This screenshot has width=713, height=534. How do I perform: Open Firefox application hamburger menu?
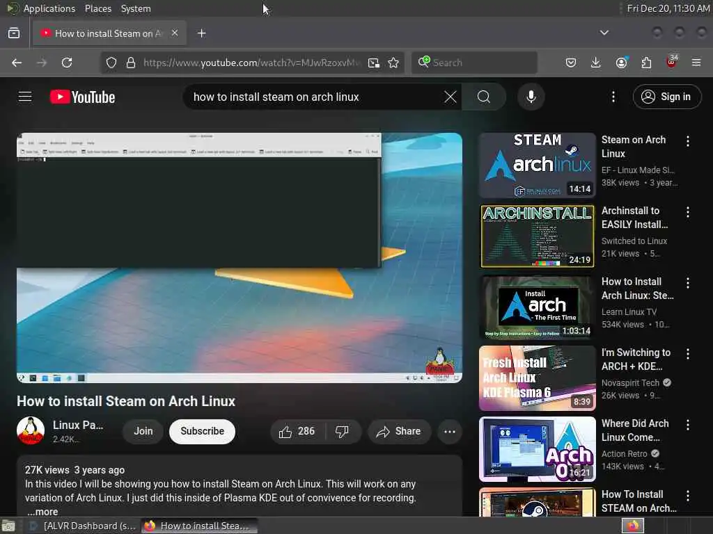pos(696,63)
